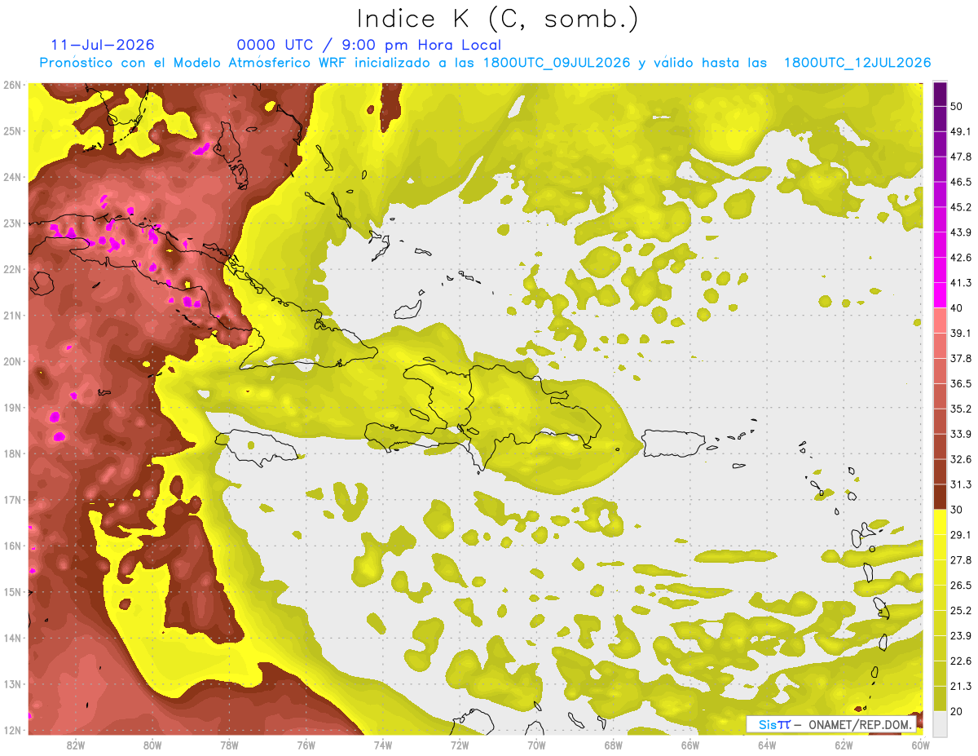Image resolution: width=978 pixels, height=756 pixels.
Task: Click the "12N" latitude label
Action: (x=11, y=730)
